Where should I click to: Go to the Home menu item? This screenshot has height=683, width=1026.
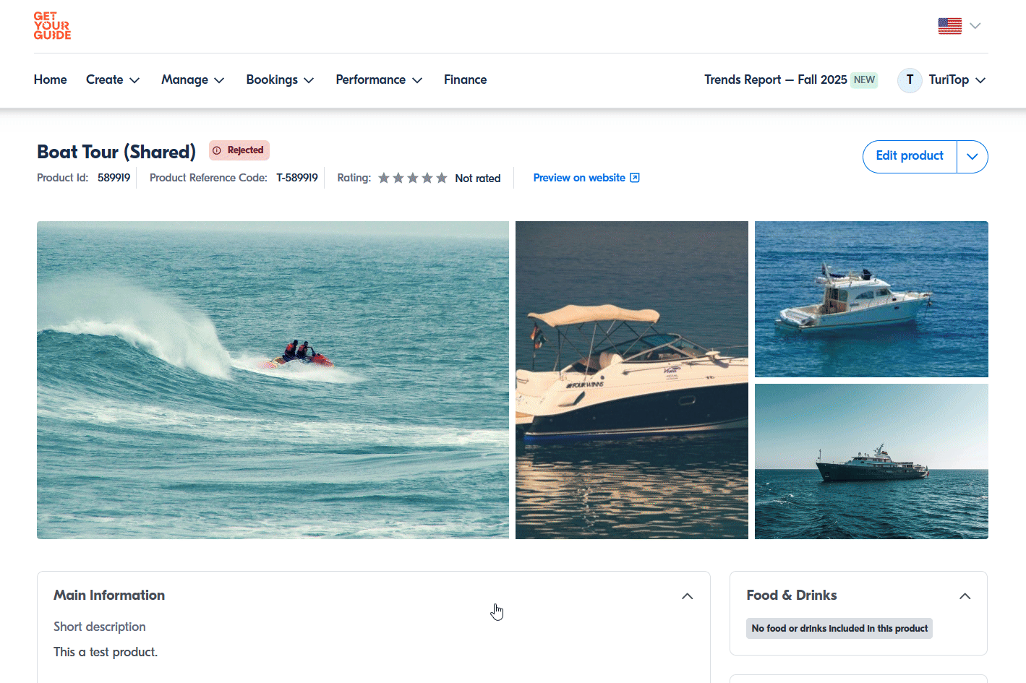click(x=50, y=80)
